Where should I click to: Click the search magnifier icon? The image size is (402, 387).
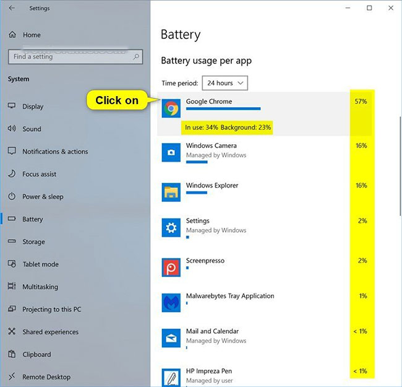pos(136,57)
